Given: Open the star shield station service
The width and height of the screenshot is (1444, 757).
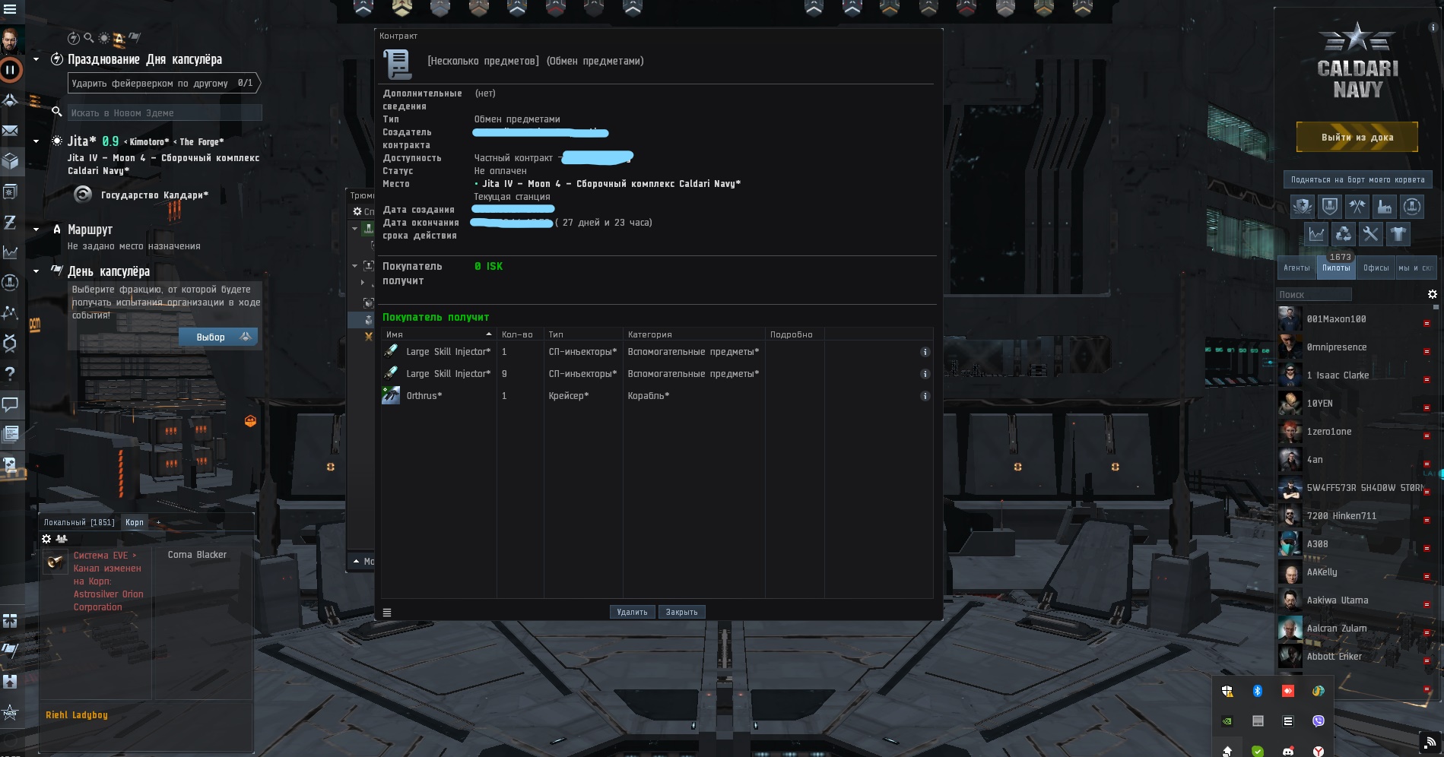Looking at the screenshot, I should [1303, 206].
